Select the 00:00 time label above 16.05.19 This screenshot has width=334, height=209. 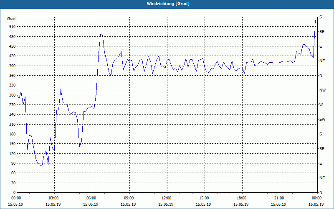317,198
